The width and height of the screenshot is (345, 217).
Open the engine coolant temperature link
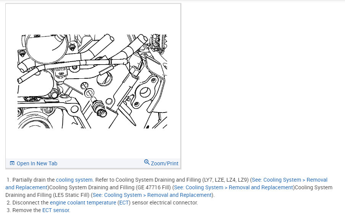tap(83, 203)
